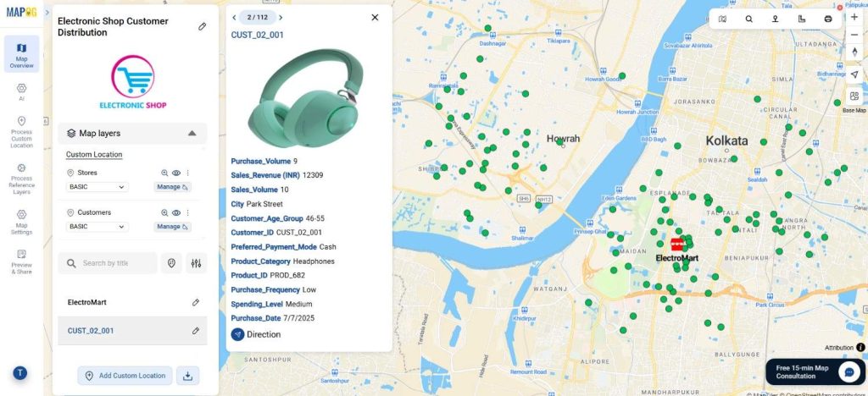Toggle visibility of Customers layer
The width and height of the screenshot is (868, 396).
pos(176,212)
